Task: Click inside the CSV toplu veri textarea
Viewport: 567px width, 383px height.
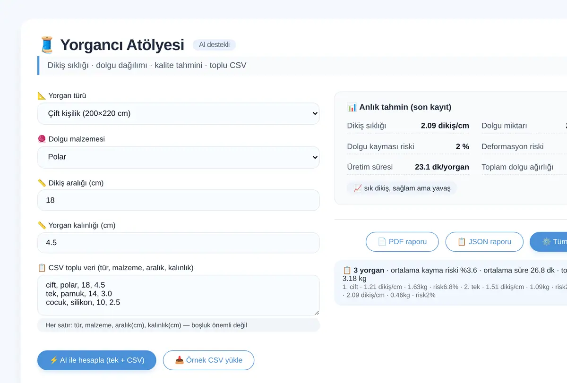Action: [179, 295]
